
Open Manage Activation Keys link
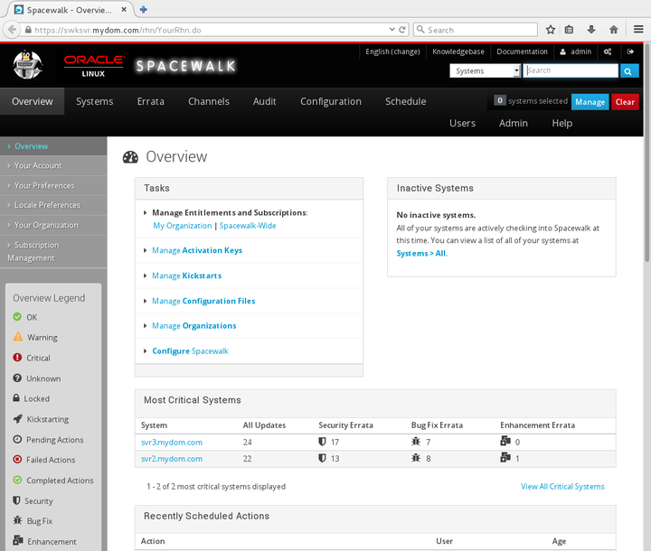(x=197, y=250)
